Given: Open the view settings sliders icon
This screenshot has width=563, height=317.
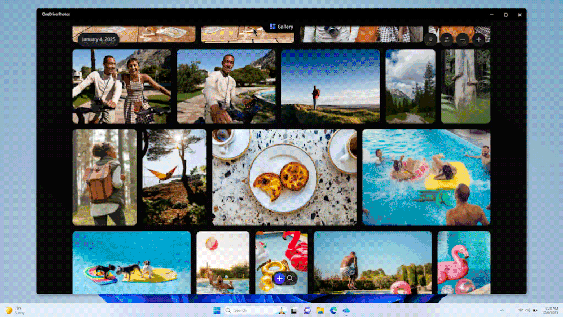Looking at the screenshot, I should click(x=446, y=39).
